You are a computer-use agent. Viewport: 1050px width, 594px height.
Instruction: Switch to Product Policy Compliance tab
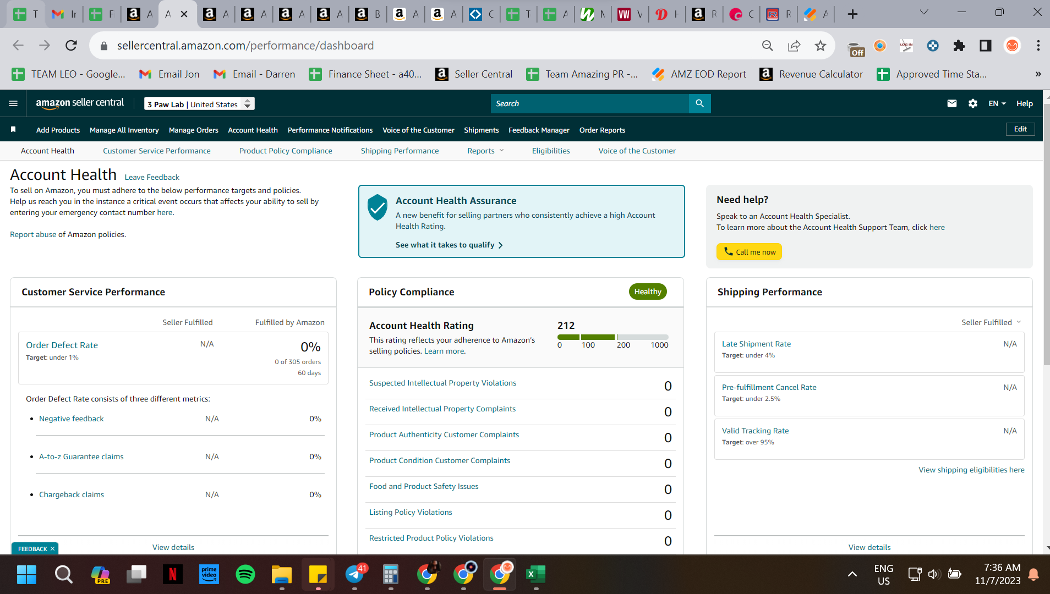tap(286, 151)
